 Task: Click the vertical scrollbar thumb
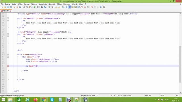click(x=180, y=64)
